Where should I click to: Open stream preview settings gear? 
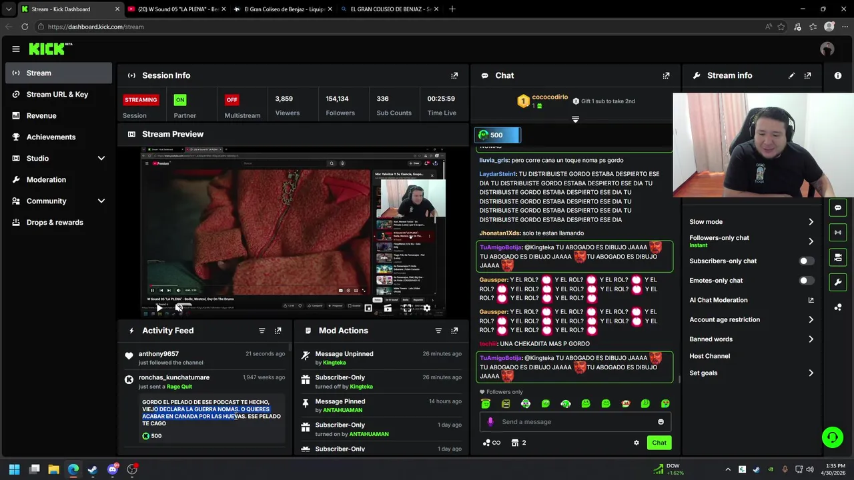click(x=427, y=308)
